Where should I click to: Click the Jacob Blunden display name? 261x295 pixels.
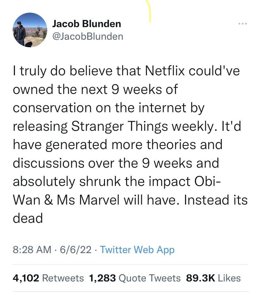pos(86,23)
